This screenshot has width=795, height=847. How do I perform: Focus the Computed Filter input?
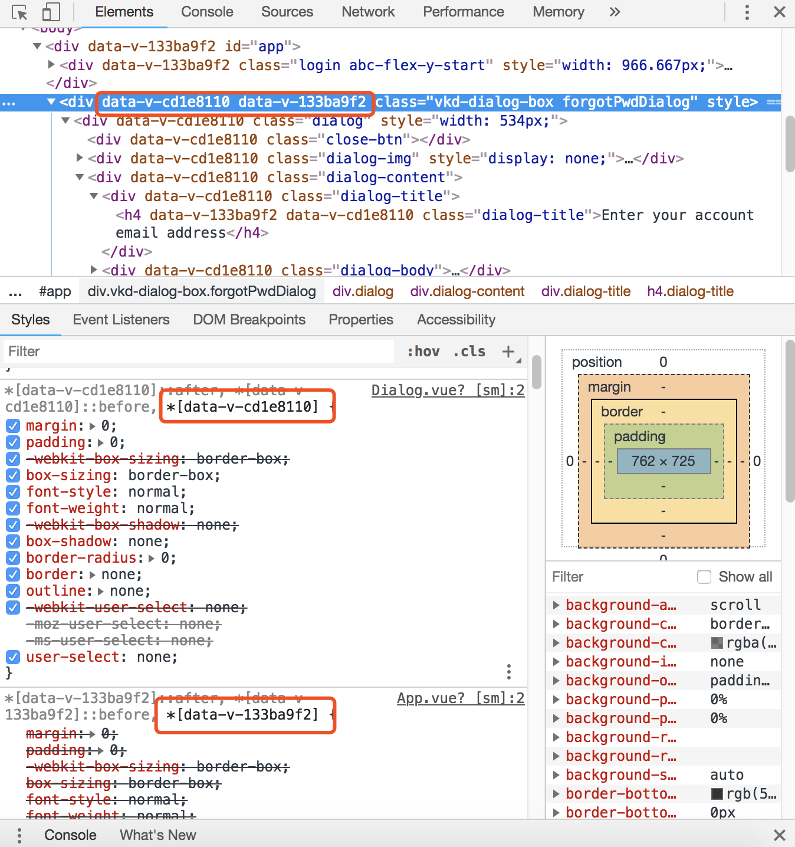coord(619,577)
